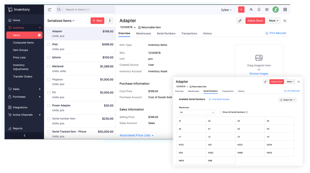Open the Export As dropdown
The width and height of the screenshot is (310, 173).
287,100
